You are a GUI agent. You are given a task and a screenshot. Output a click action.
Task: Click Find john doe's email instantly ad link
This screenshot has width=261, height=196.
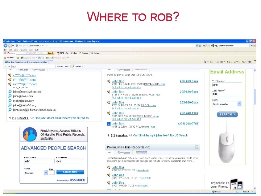tap(62, 118)
